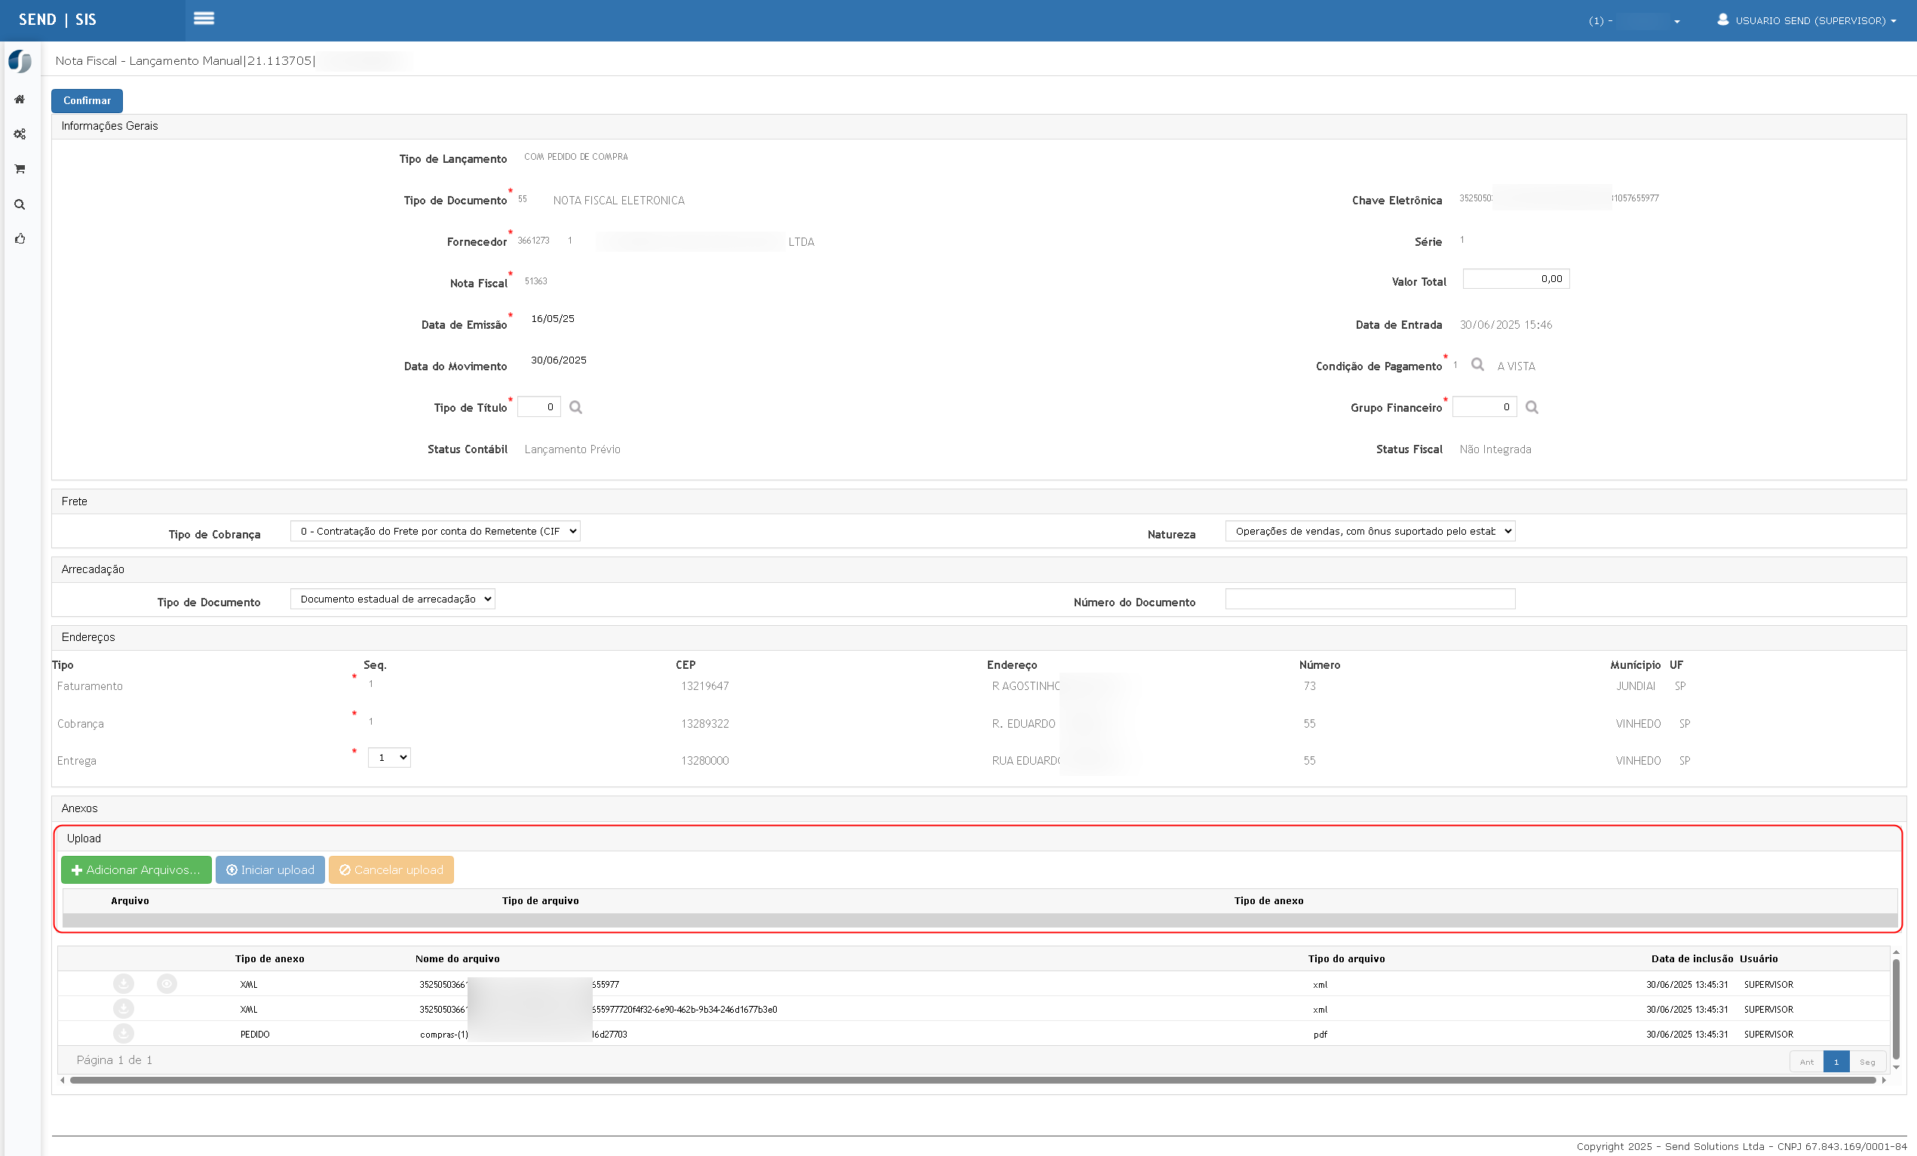Click the Adicionar Arquivos button
Screen dimensions: 1917x1156
click(136, 869)
